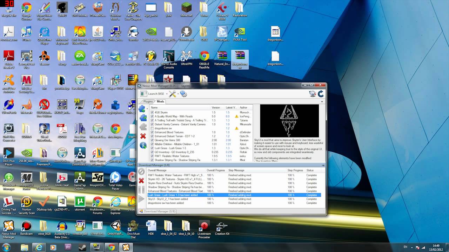
Task: Click warning icon on dragonbone sw row
Action: point(236,128)
